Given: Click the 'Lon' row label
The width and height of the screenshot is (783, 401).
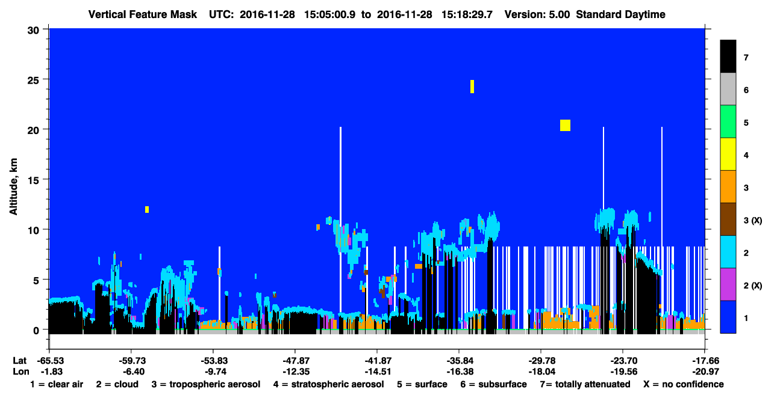Looking at the screenshot, I should coord(20,372).
